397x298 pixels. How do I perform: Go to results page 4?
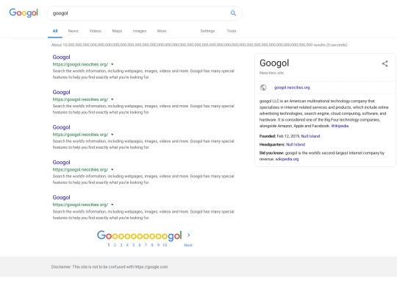point(127,245)
